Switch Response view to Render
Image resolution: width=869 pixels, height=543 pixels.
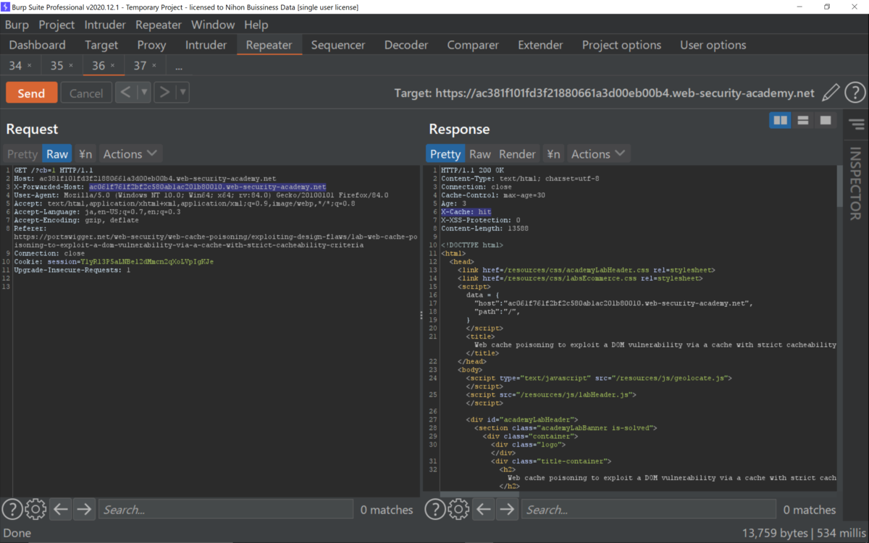[517, 153]
